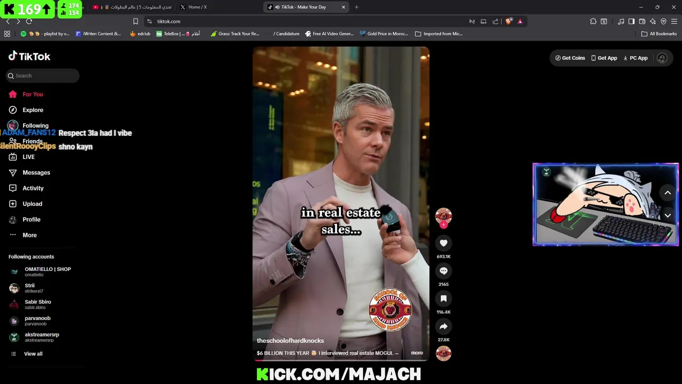Open the Brave Playlist music icon
Screen dimensions: 682x384
[x=621, y=21]
